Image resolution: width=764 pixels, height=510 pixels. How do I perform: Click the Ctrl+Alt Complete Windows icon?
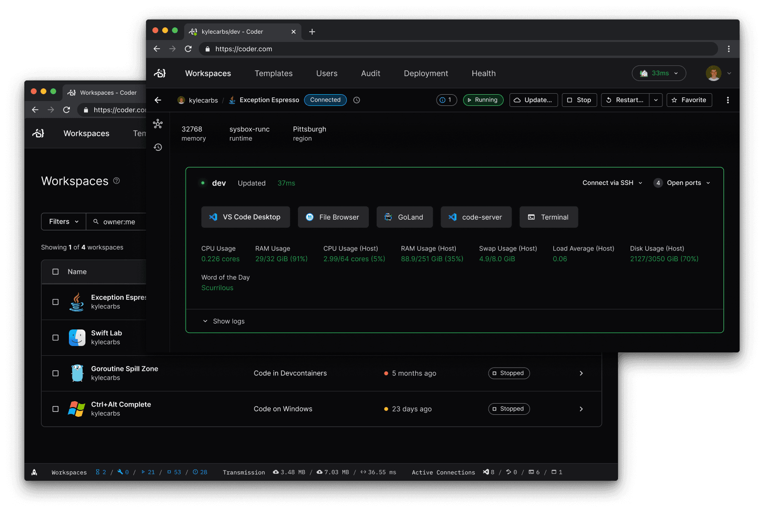tap(77, 409)
